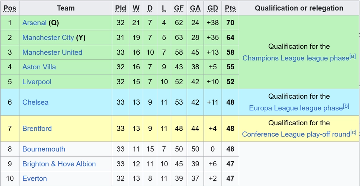The width and height of the screenshot is (360, 186).
Task: Open the Arsenal team link
Action: (34, 23)
